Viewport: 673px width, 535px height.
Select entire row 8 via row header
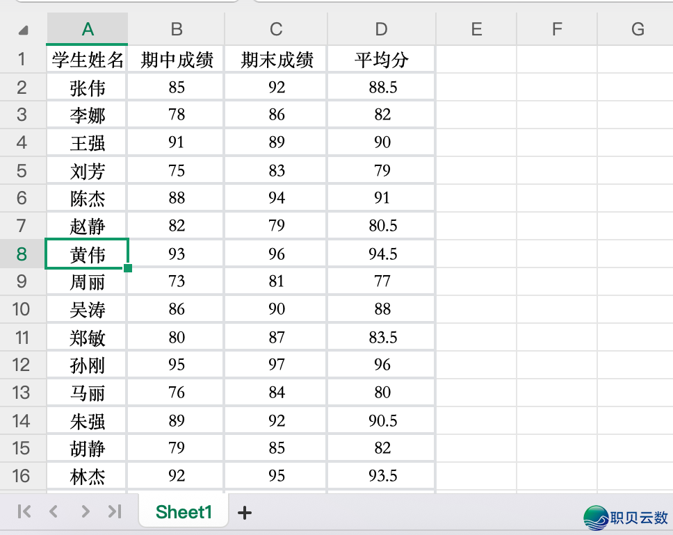pyautogui.click(x=23, y=254)
